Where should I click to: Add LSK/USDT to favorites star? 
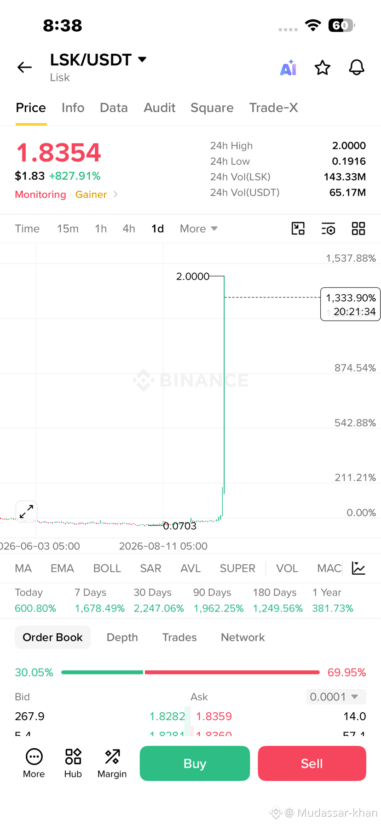point(323,68)
